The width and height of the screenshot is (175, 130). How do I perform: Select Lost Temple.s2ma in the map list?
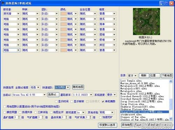tap(131, 81)
